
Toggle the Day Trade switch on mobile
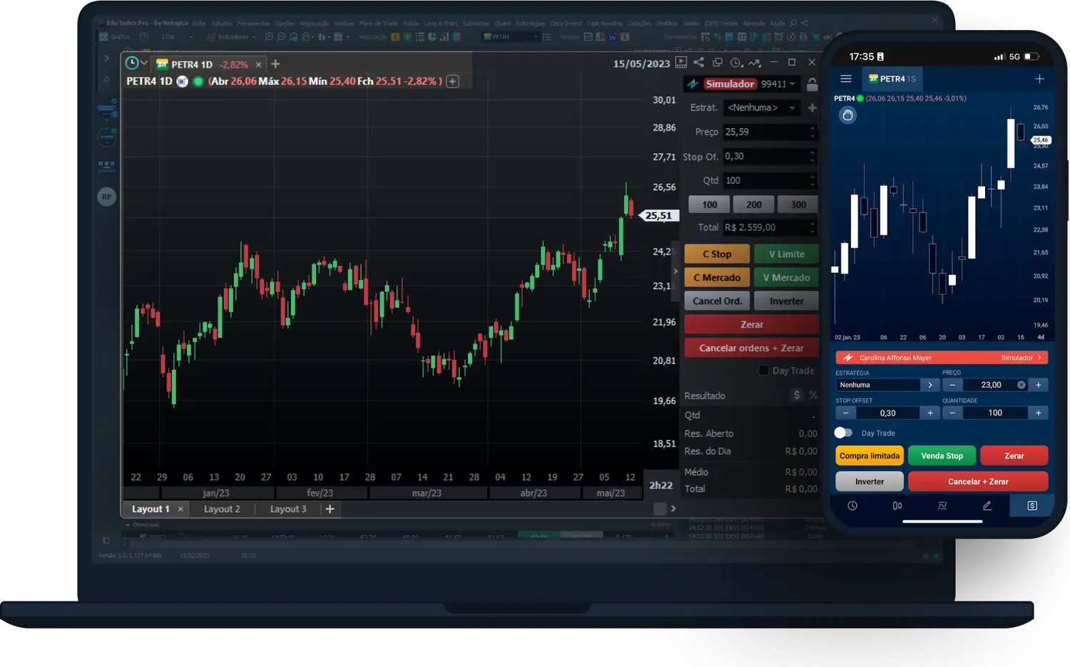(x=844, y=433)
